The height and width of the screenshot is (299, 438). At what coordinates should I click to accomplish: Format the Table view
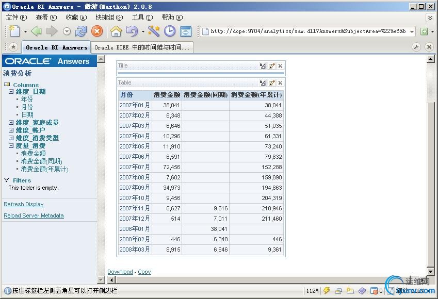[263, 82]
